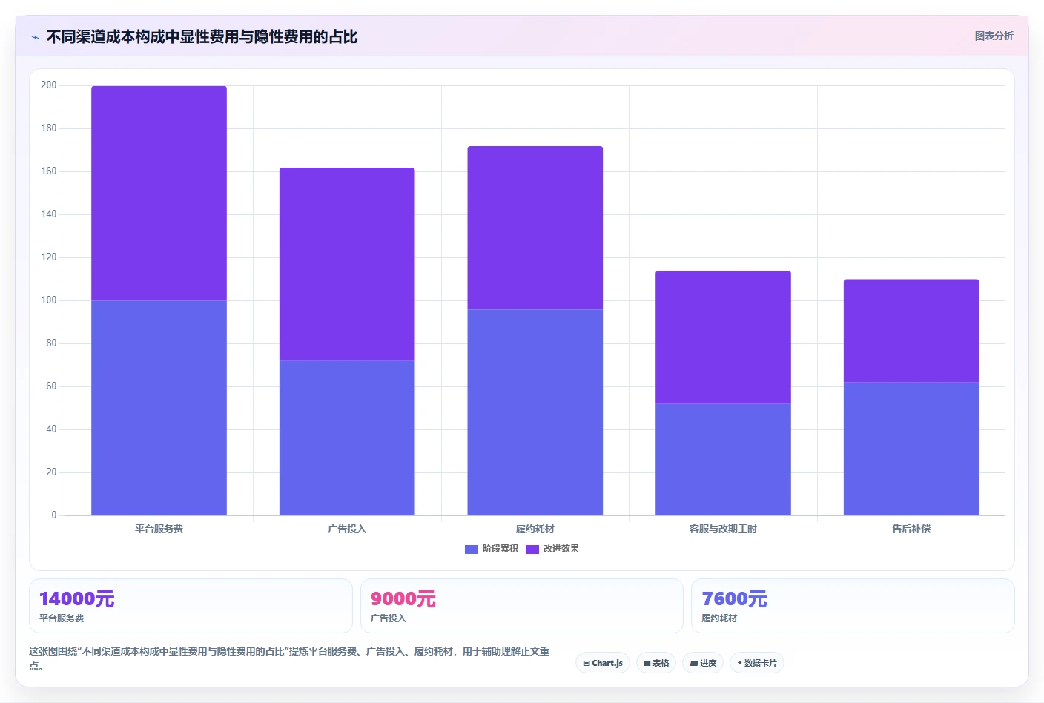
Task: Click the 售后补偿 x-axis label
Action: coord(911,529)
